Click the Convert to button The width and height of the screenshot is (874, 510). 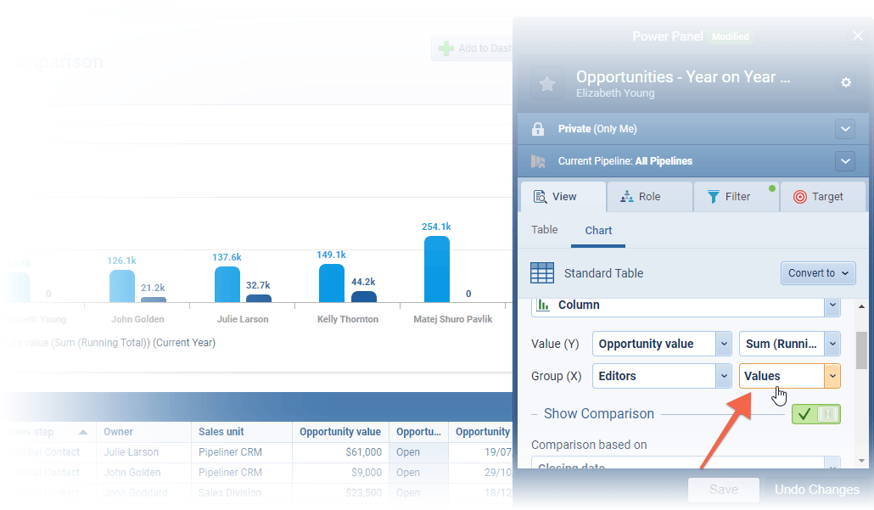817,273
